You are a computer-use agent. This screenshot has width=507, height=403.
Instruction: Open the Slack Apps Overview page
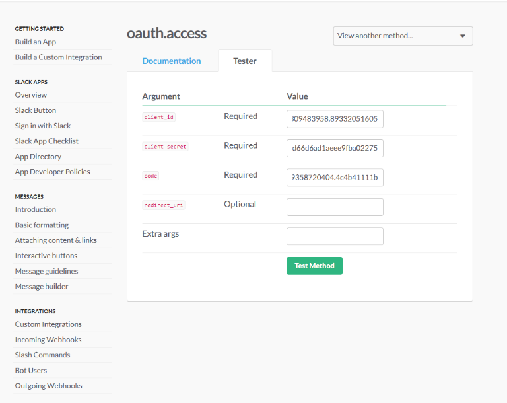pos(31,95)
